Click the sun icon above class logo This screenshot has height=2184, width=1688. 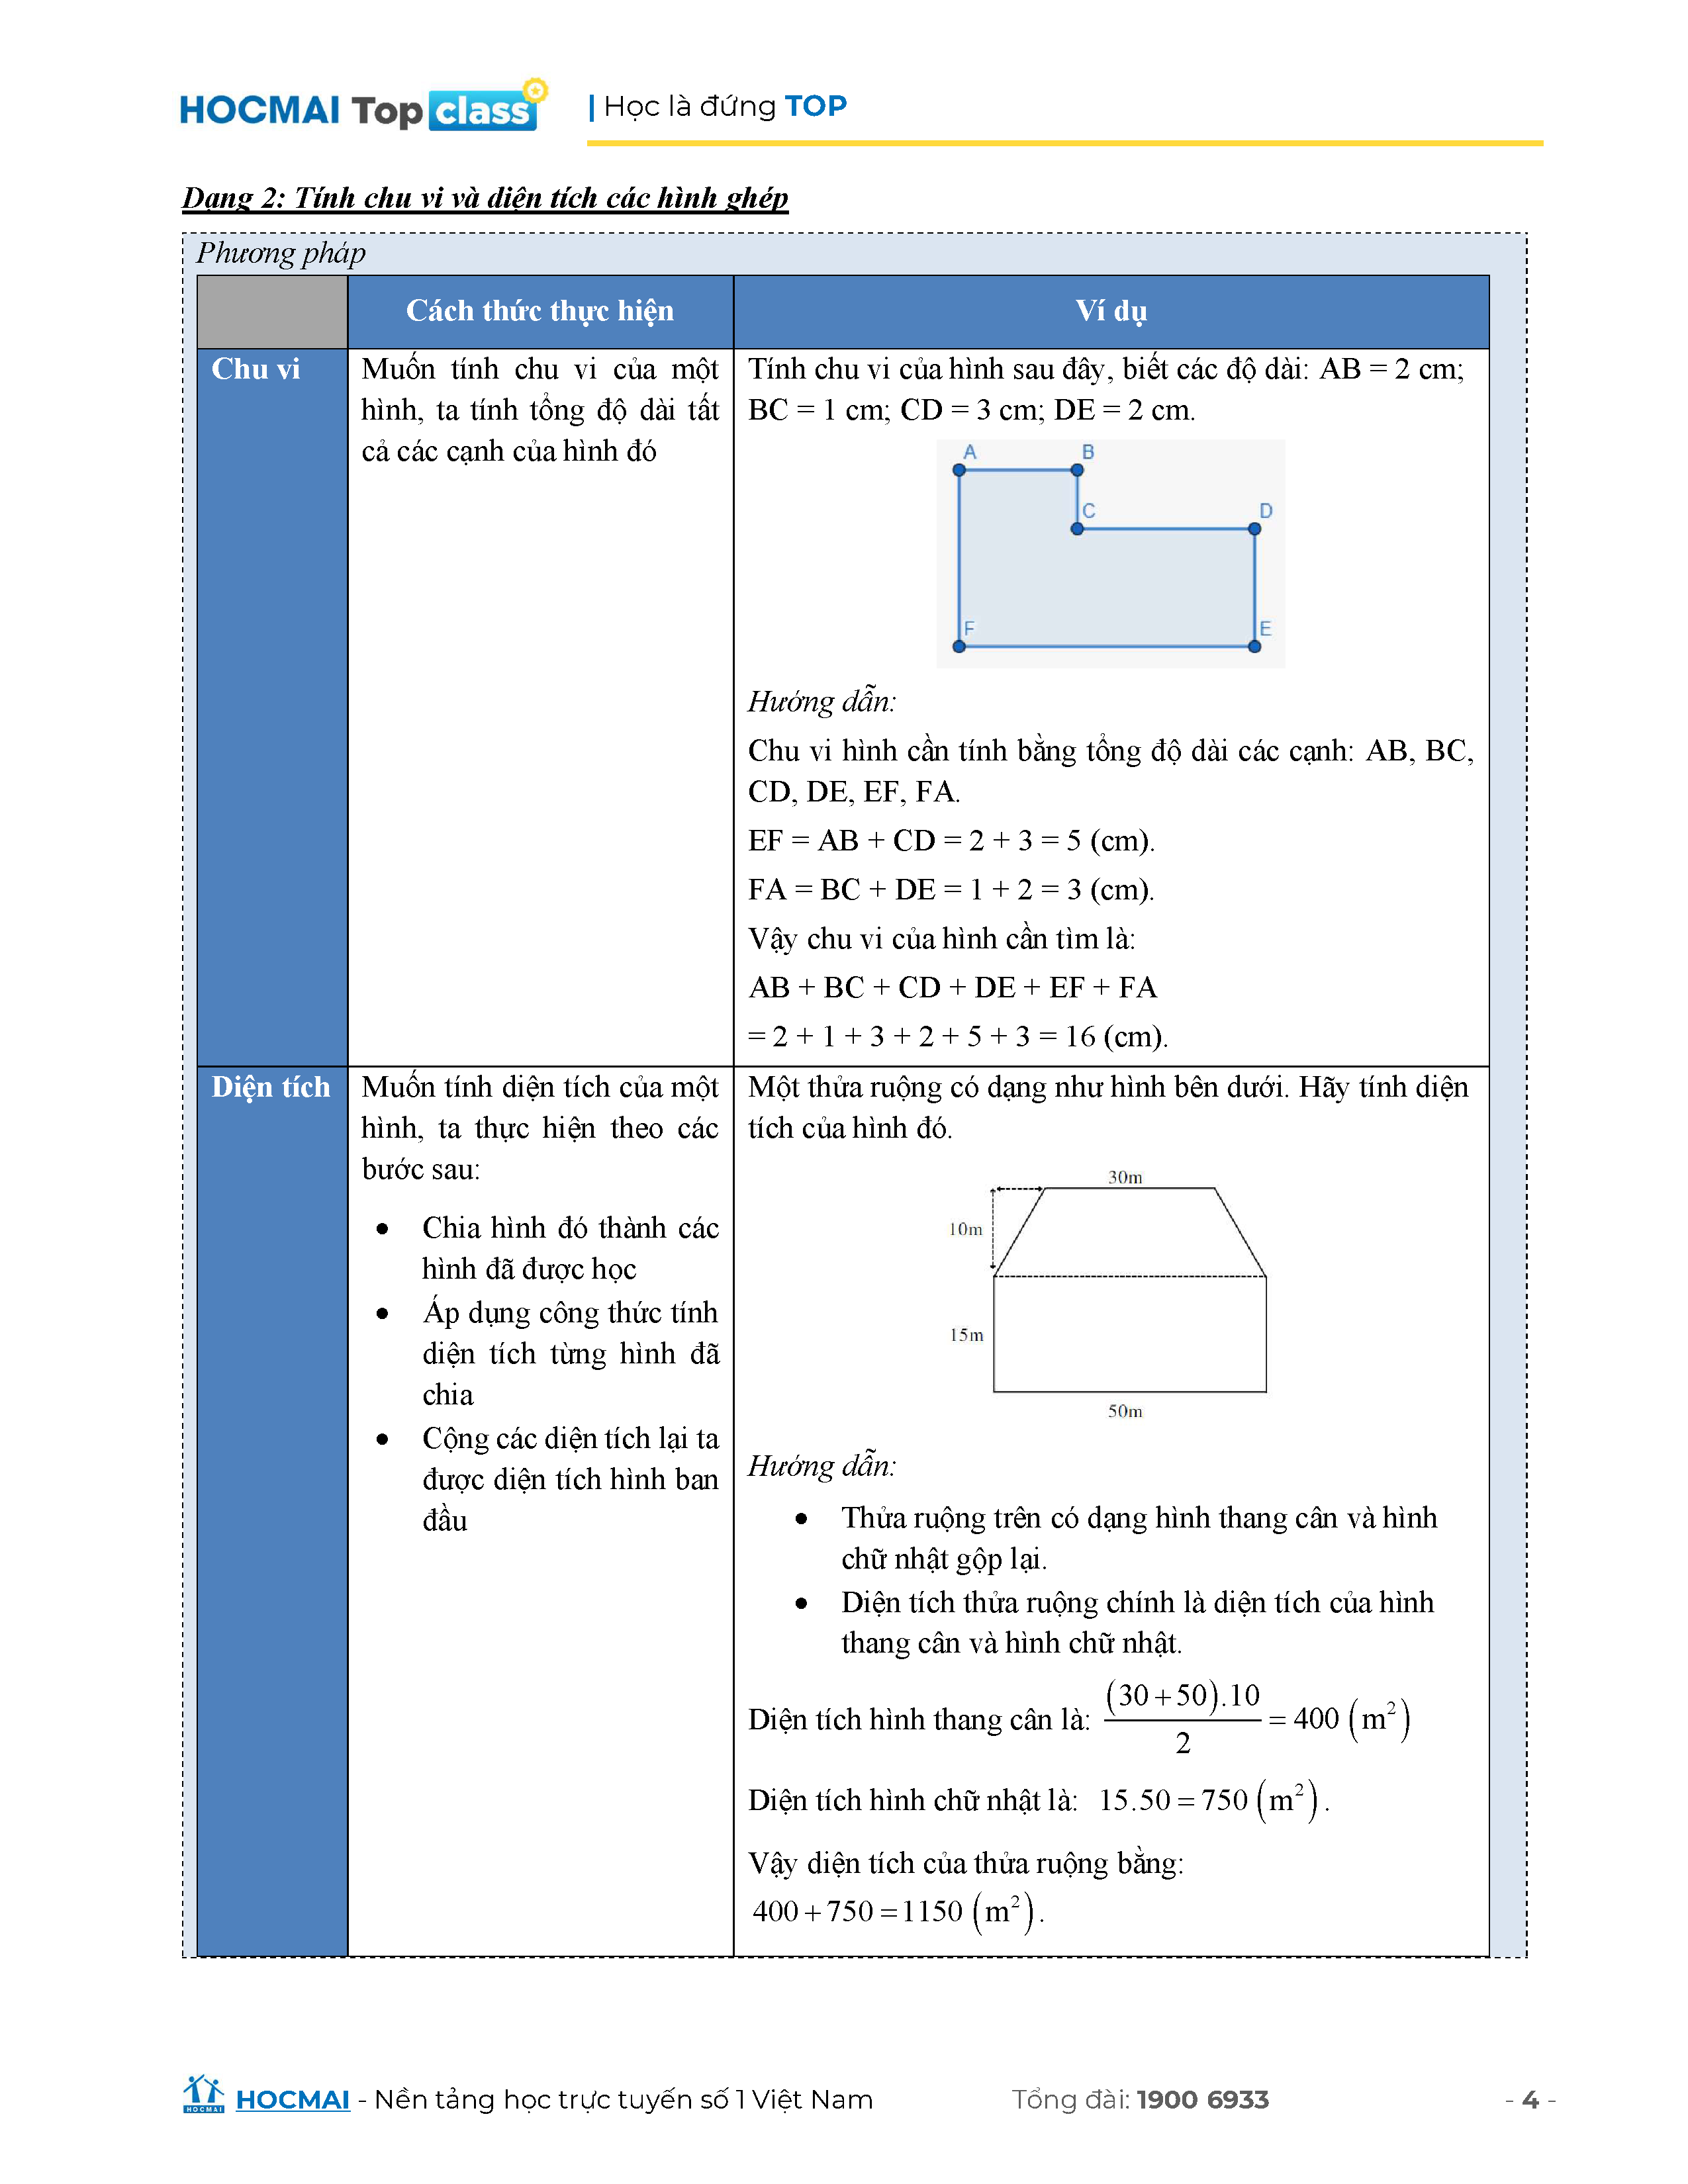(536, 91)
